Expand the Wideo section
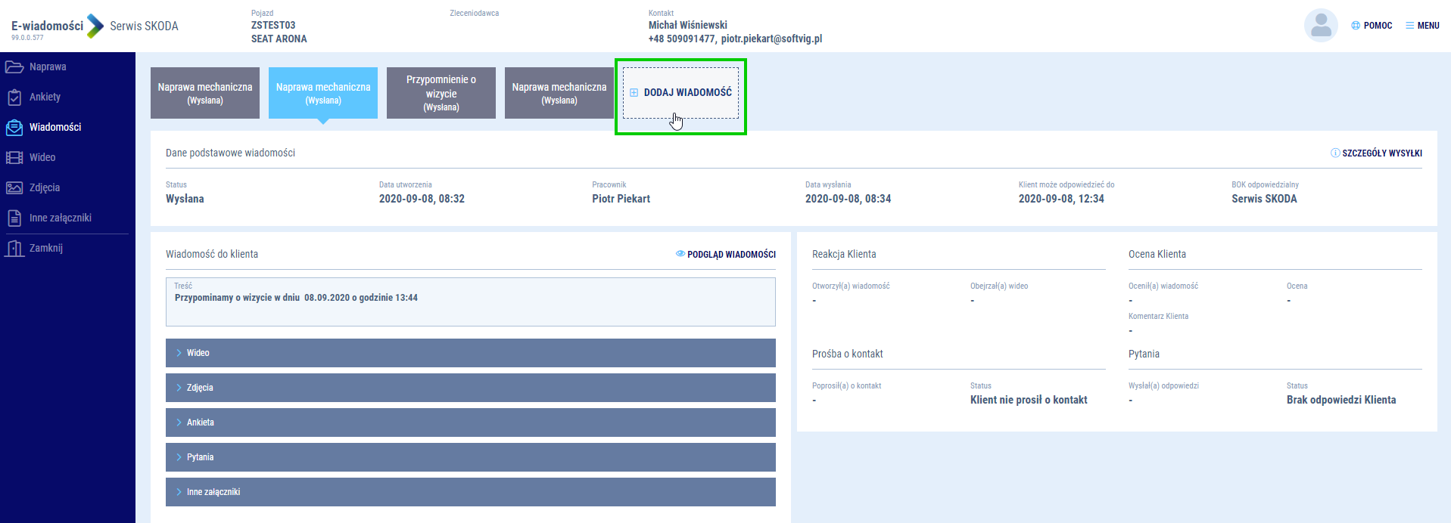The height and width of the screenshot is (523, 1451). (x=470, y=353)
